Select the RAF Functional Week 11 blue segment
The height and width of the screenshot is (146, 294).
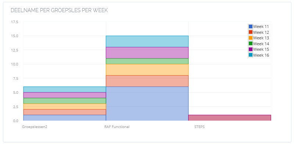point(147,104)
